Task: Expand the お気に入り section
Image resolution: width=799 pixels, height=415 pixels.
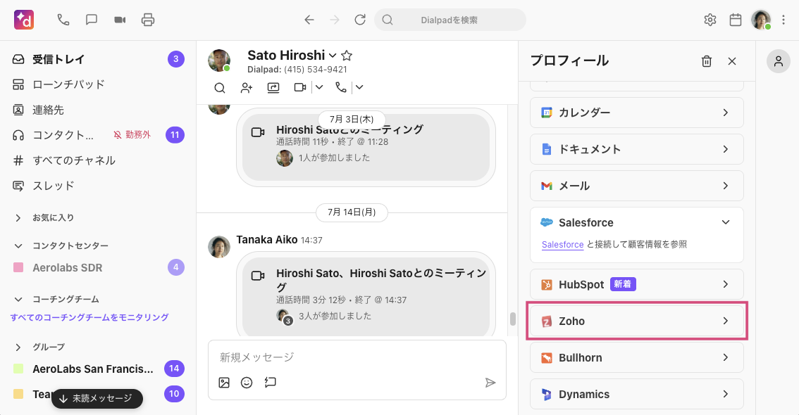Action: pyautogui.click(x=18, y=217)
